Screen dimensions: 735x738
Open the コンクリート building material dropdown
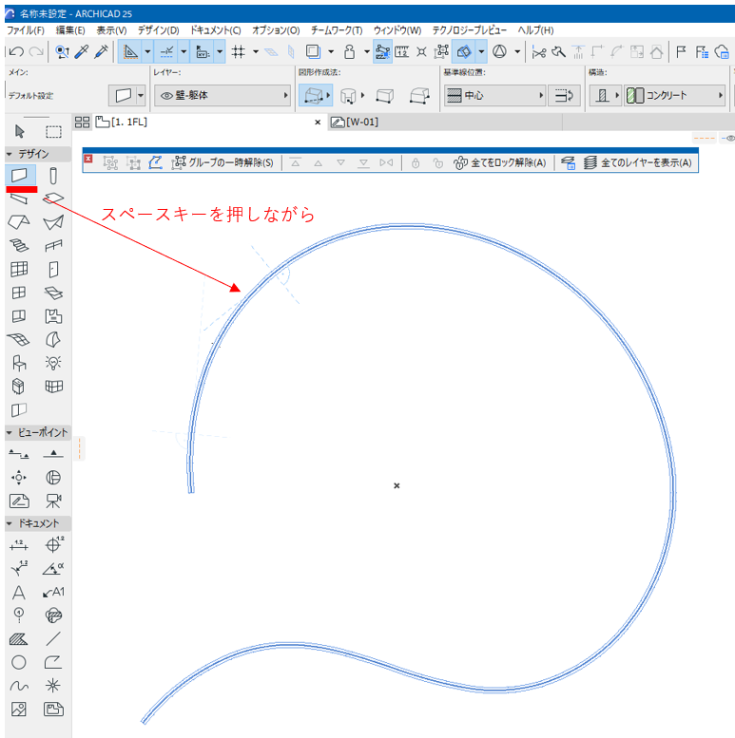pos(675,96)
